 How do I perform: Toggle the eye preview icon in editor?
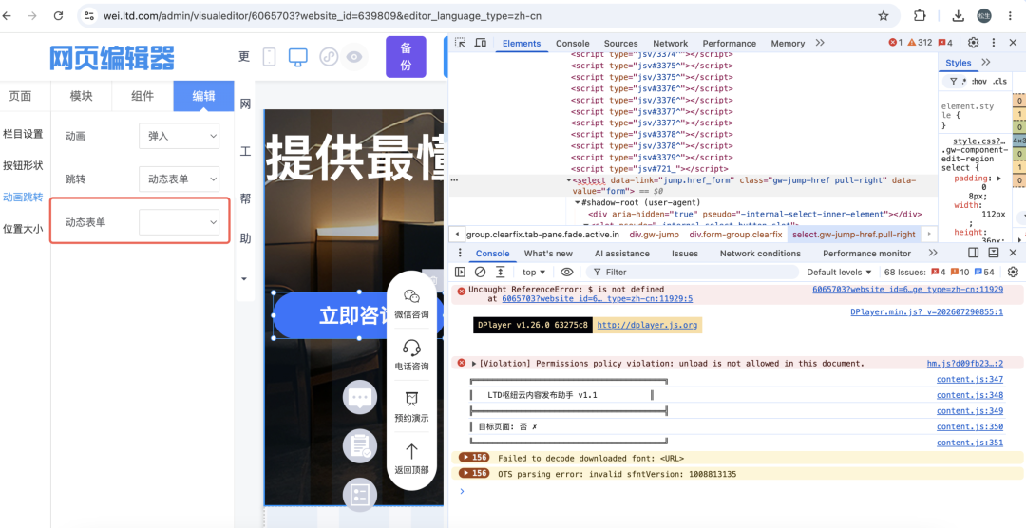point(354,57)
